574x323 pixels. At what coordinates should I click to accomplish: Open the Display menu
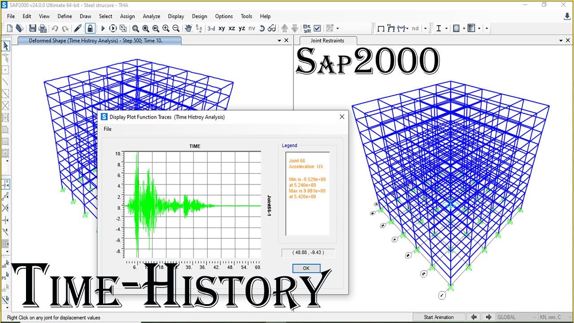[176, 16]
